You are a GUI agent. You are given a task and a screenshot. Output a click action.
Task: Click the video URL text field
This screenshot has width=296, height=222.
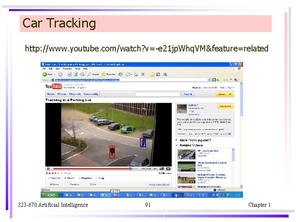(203, 129)
